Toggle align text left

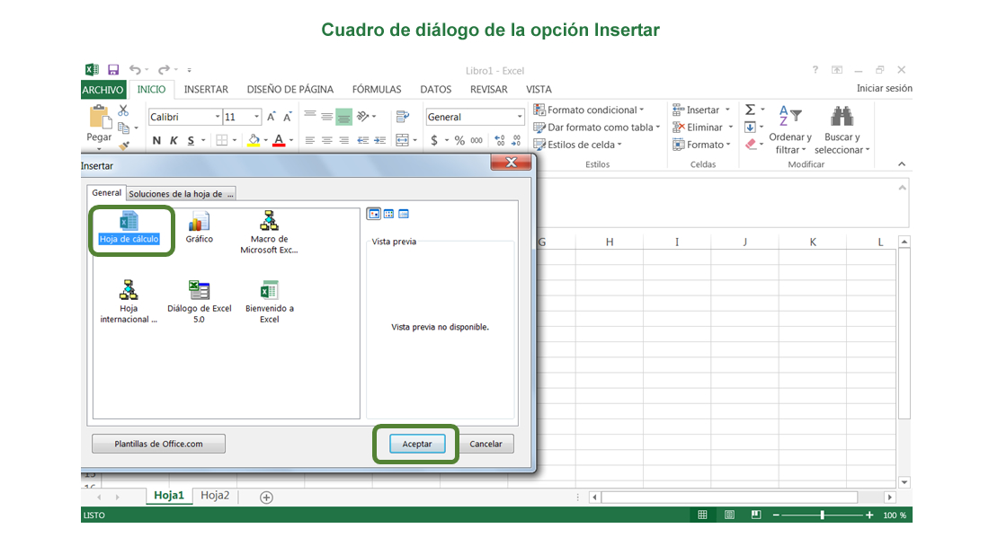click(x=309, y=140)
